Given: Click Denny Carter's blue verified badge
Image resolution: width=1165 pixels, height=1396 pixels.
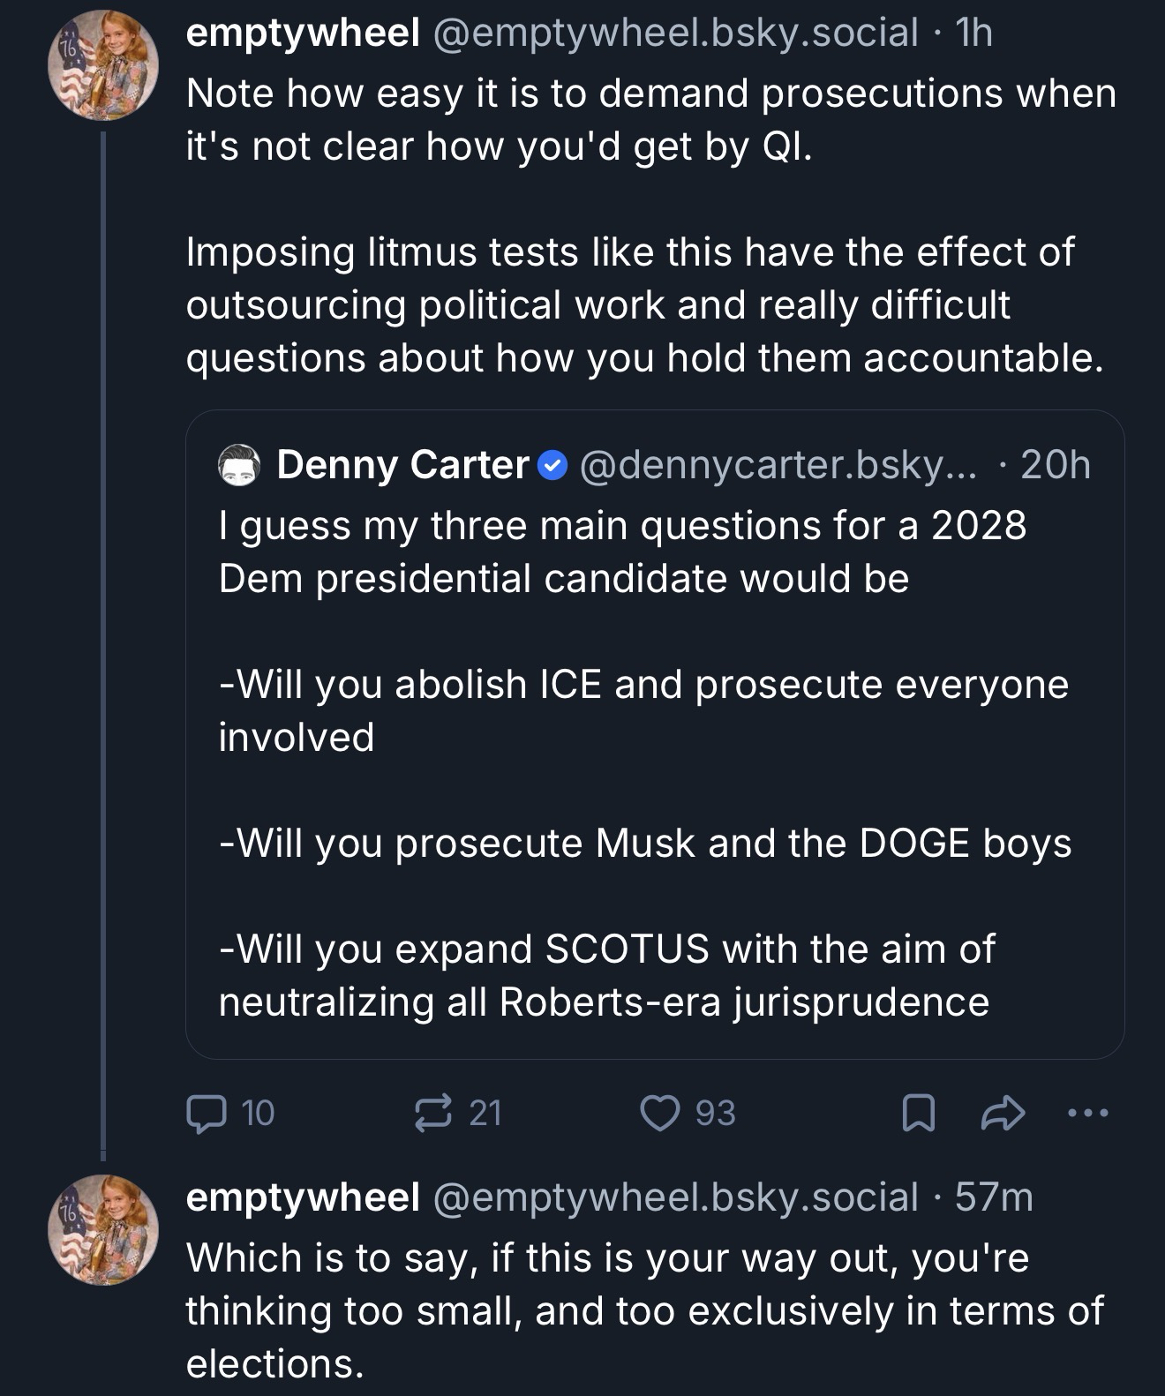Looking at the screenshot, I should (552, 464).
